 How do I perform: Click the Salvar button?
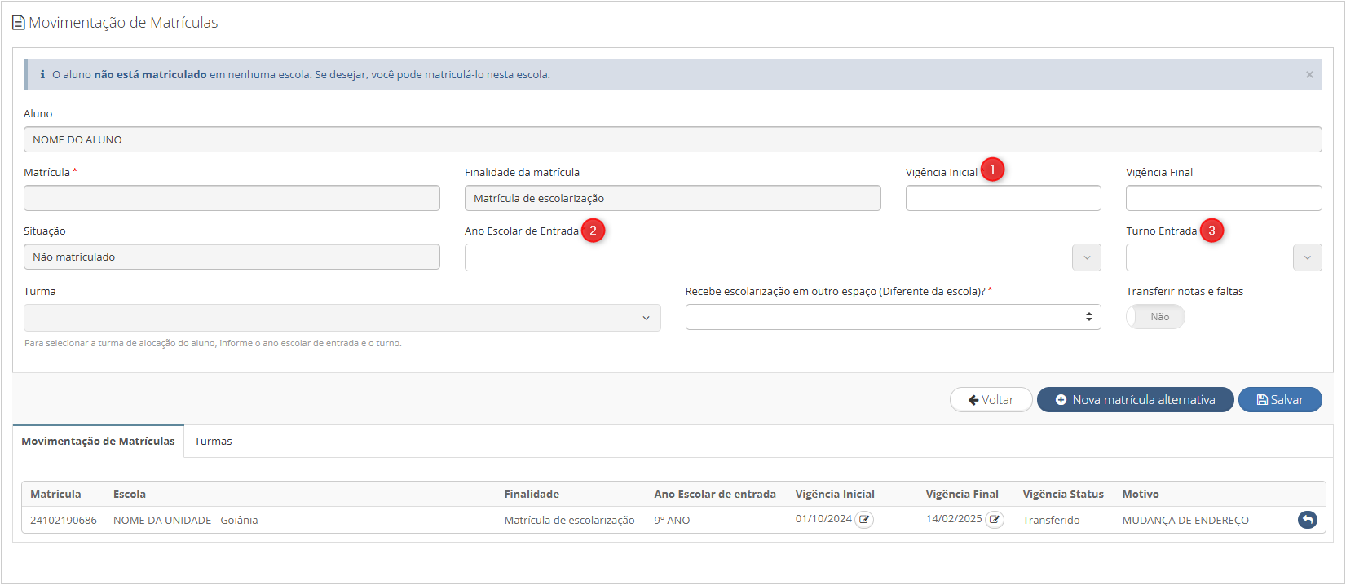coord(1280,400)
